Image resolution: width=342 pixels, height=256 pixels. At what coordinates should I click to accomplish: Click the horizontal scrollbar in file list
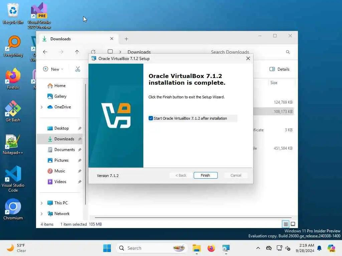click(x=193, y=217)
